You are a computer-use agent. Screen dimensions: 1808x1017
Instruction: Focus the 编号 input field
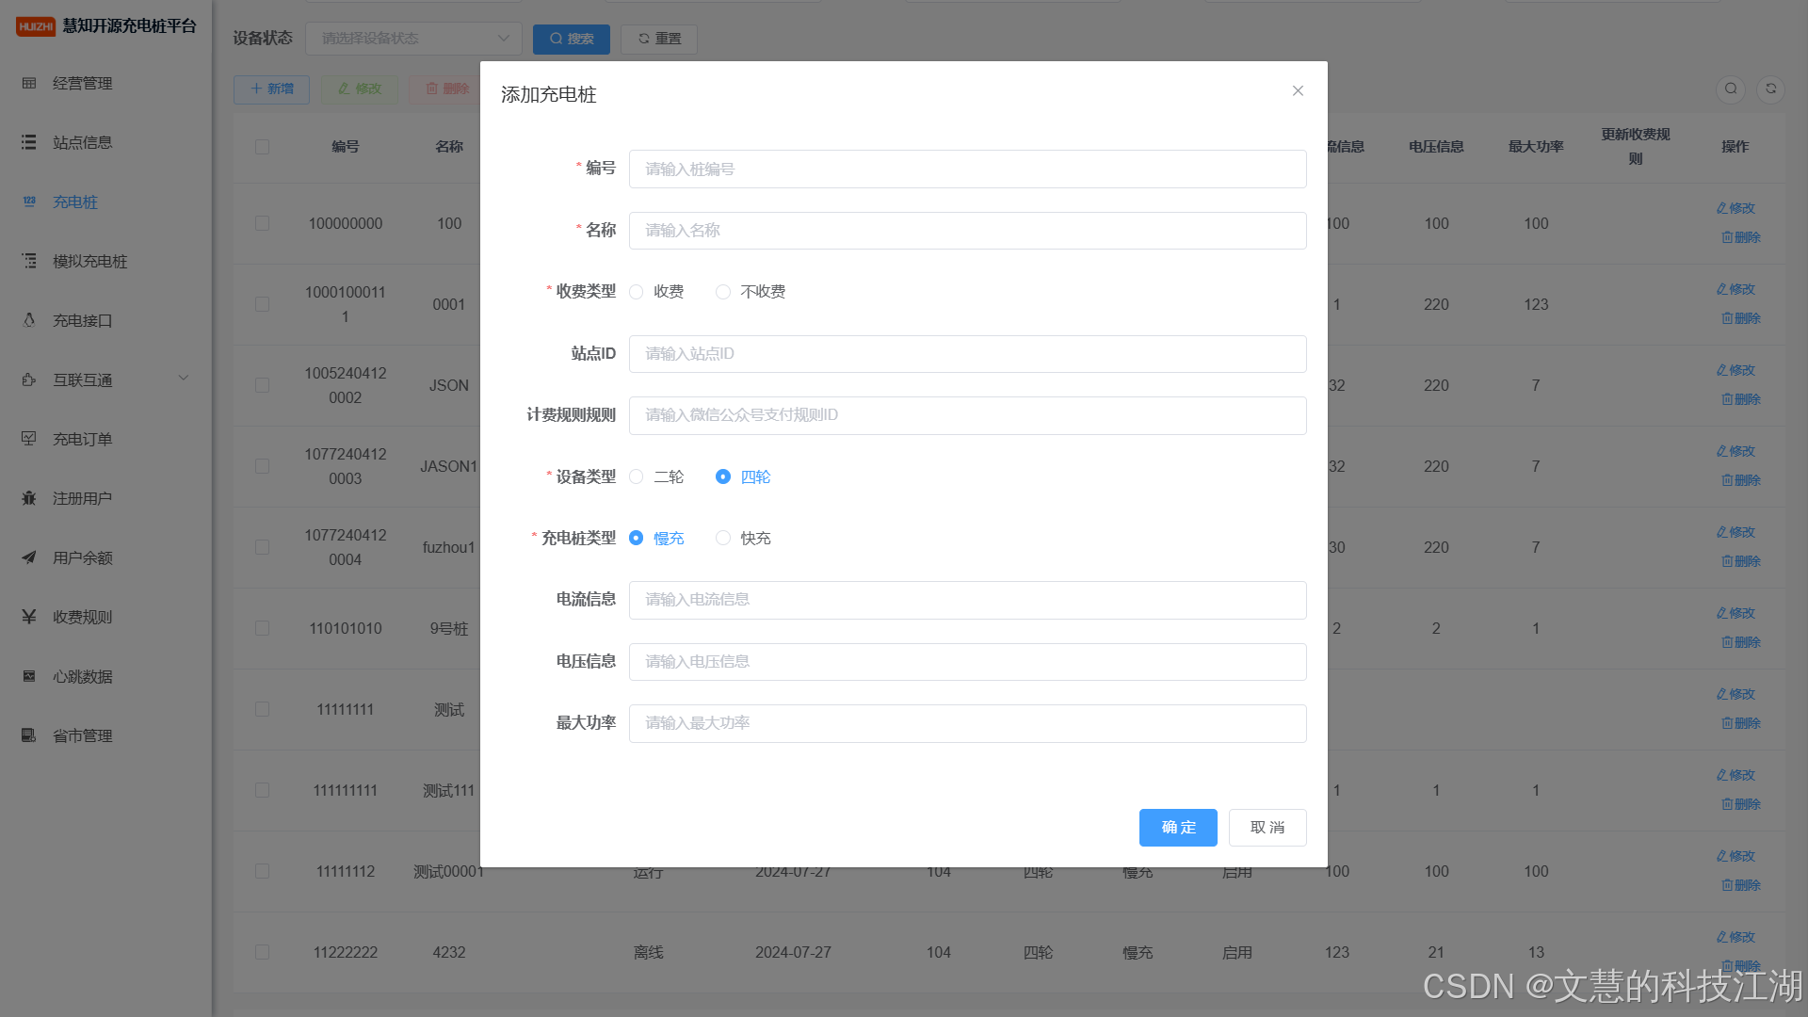[x=967, y=169]
